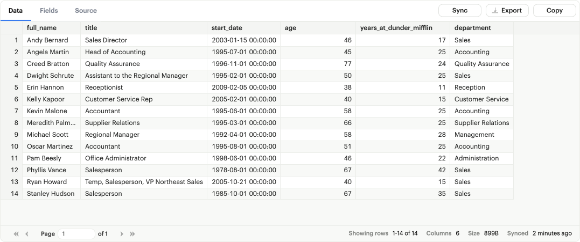
Task: Open the Source tab
Action: 86,10
